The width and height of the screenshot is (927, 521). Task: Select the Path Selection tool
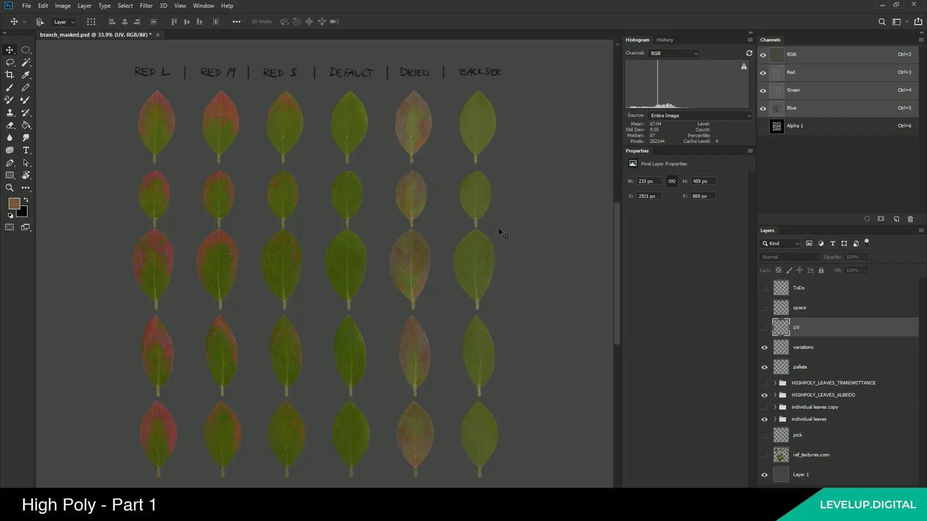pyautogui.click(x=26, y=163)
